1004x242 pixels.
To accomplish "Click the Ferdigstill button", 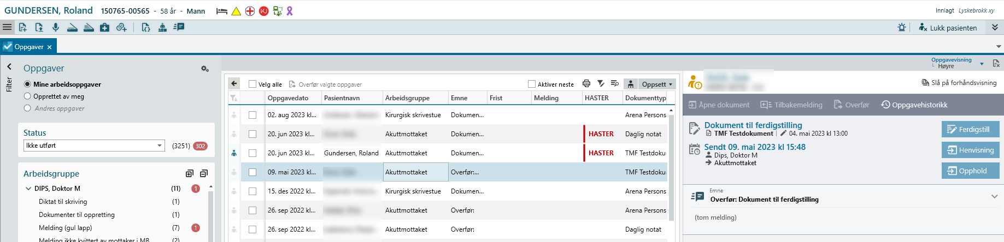I will click(x=970, y=129).
